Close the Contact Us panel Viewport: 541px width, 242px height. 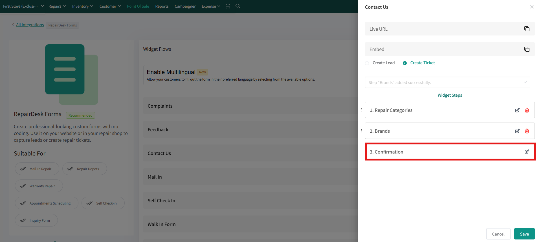click(532, 7)
